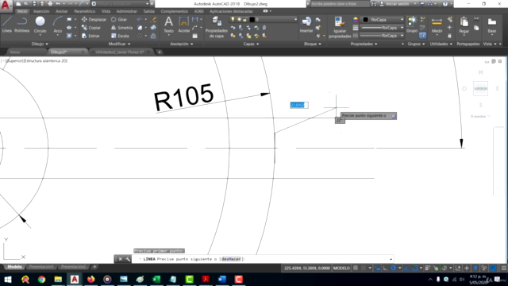Viewport: 508px width, 286px height.
Task: Switch to the Vista ribbon tab
Action: (106, 11)
